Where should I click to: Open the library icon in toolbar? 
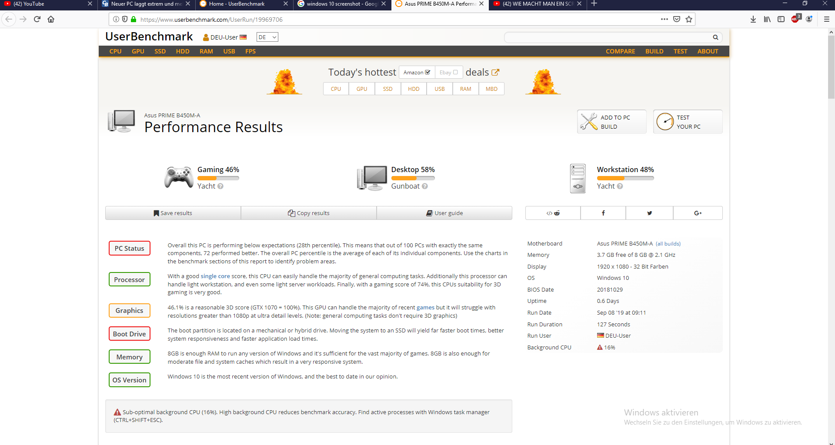pos(767,19)
